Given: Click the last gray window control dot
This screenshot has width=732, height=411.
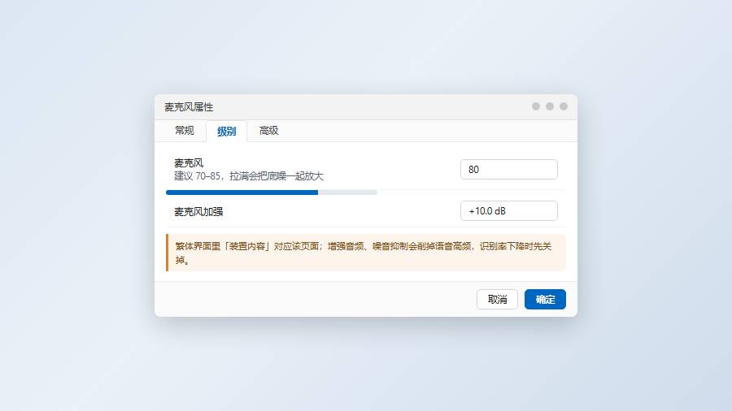Looking at the screenshot, I should tap(564, 106).
